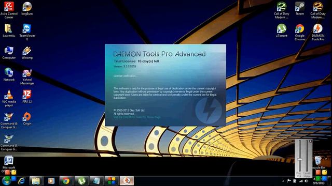Open Windows Explorer from the taskbar
This screenshot has height=186, width=332.
[x=36, y=181]
